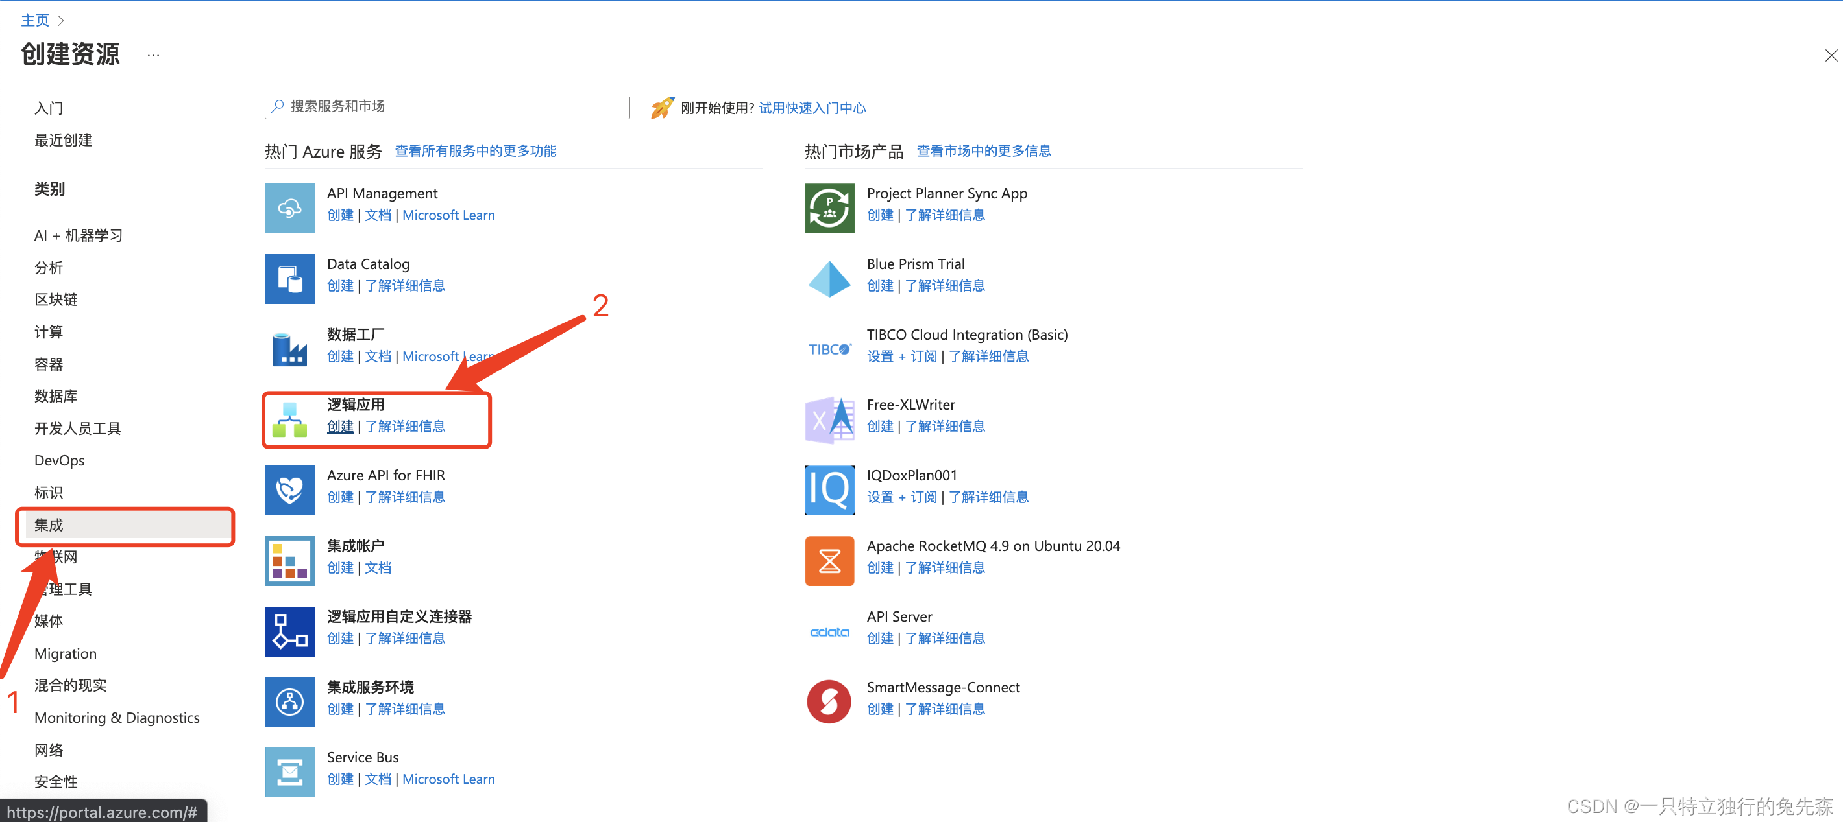1843x822 pixels.
Task: Choose the Migration category
Action: coord(65,653)
